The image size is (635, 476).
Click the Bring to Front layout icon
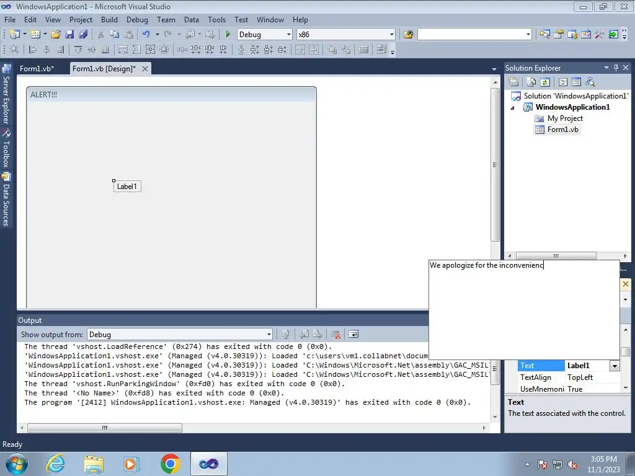click(x=332, y=50)
